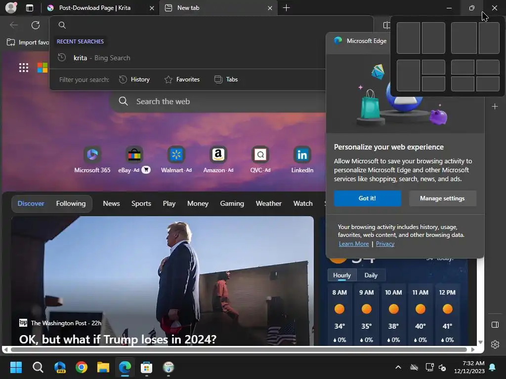Choose the four-quadrant snap layout top-left zone

(463, 67)
